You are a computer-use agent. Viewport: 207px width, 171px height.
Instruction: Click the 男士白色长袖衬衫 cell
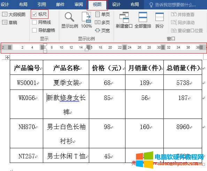coord(66,133)
